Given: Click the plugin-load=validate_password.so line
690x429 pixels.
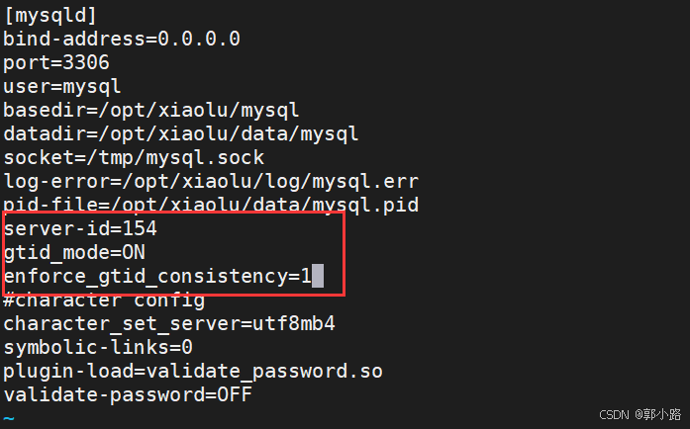Looking at the screenshot, I should coord(193,372).
